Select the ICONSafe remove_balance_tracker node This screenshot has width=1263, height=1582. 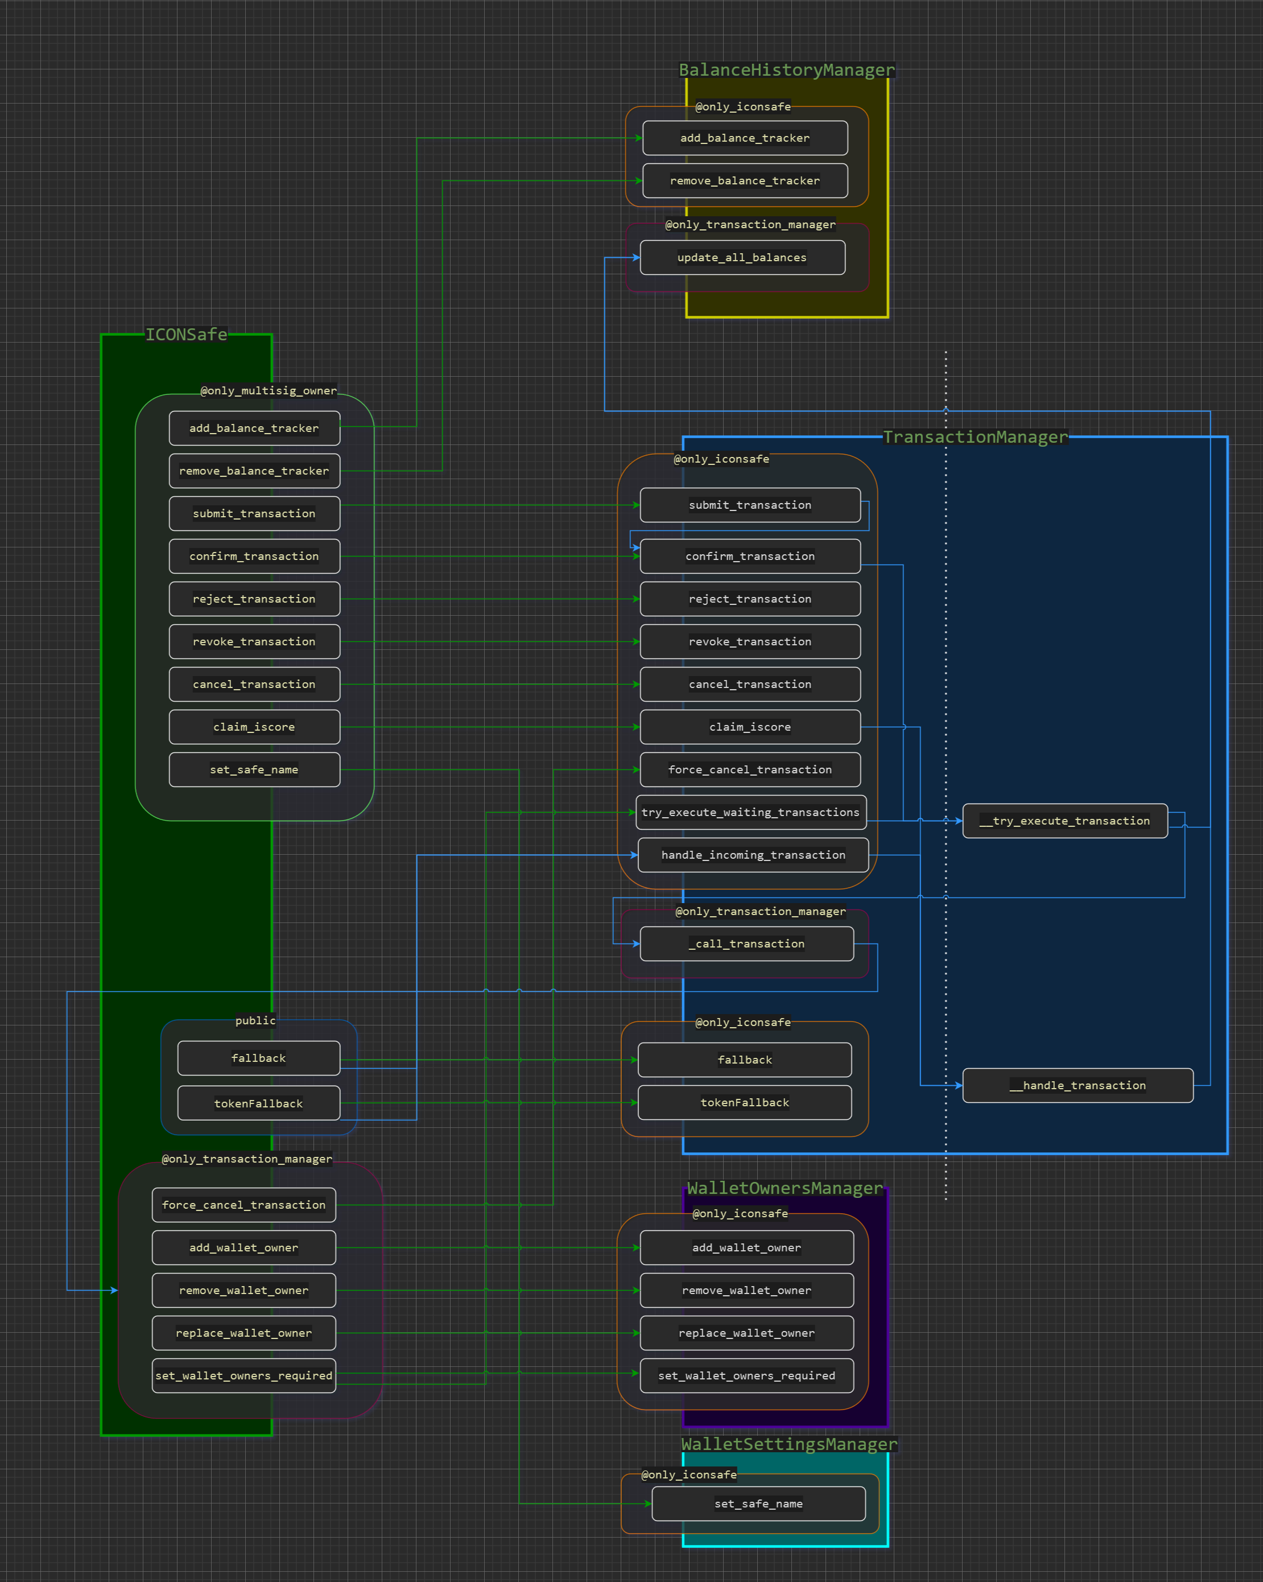coord(254,471)
